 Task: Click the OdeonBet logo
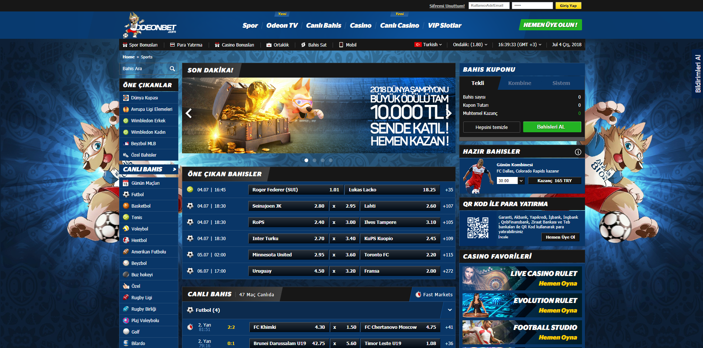tap(150, 25)
